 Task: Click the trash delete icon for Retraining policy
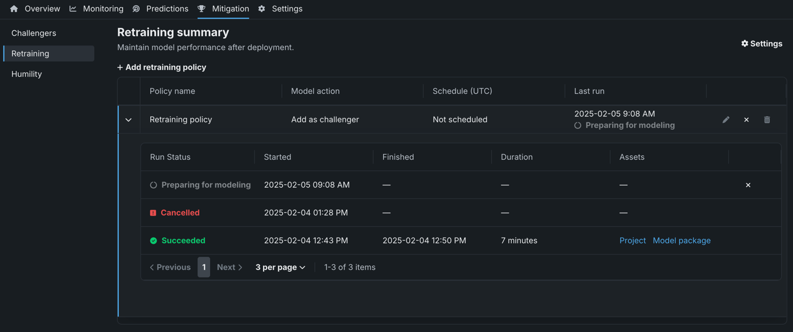pos(767,120)
